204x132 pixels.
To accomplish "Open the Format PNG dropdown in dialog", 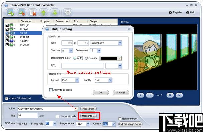I will [x=77, y=80].
